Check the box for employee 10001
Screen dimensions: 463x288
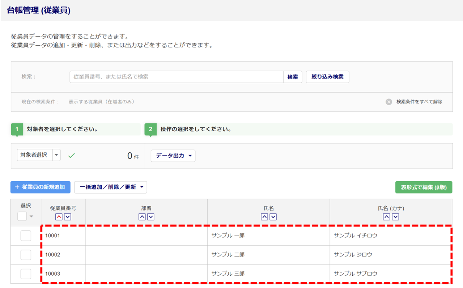coord(26,236)
